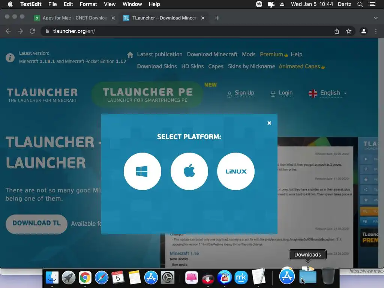Close the Apps for Mac CNET tab
This screenshot has height=288, width=384.
(113, 18)
